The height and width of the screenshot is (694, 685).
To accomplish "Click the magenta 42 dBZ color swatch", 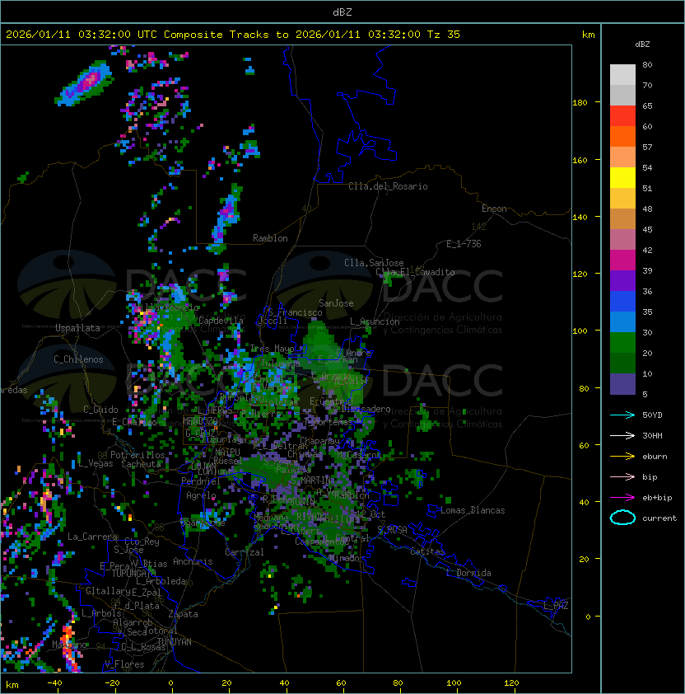I will click(622, 260).
